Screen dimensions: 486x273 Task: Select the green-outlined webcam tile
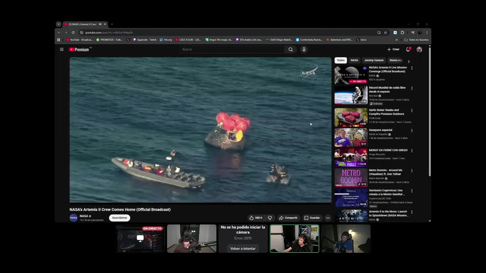coord(295,238)
